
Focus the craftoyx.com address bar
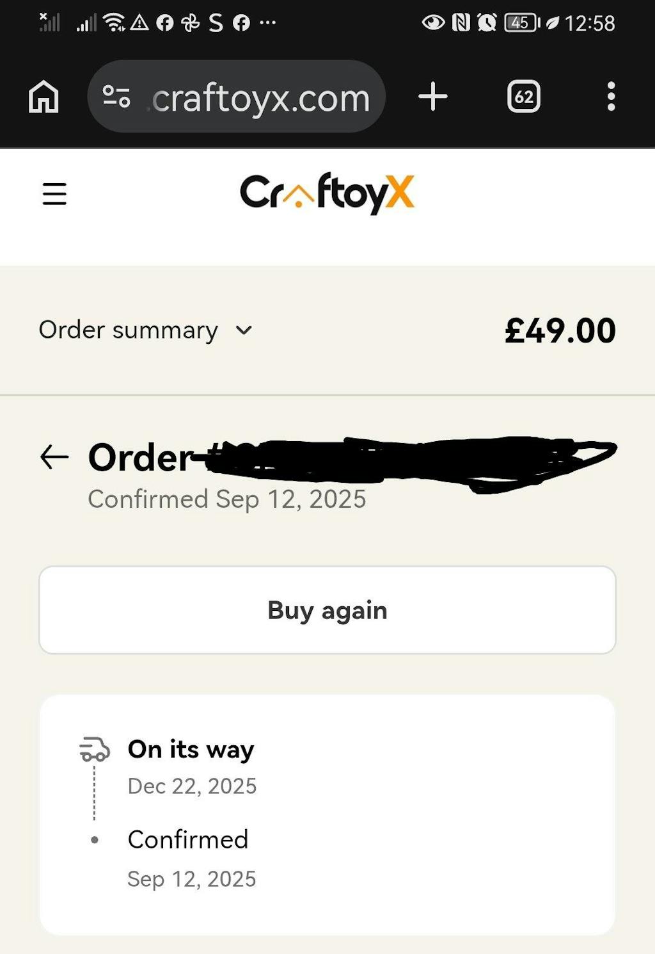(261, 98)
